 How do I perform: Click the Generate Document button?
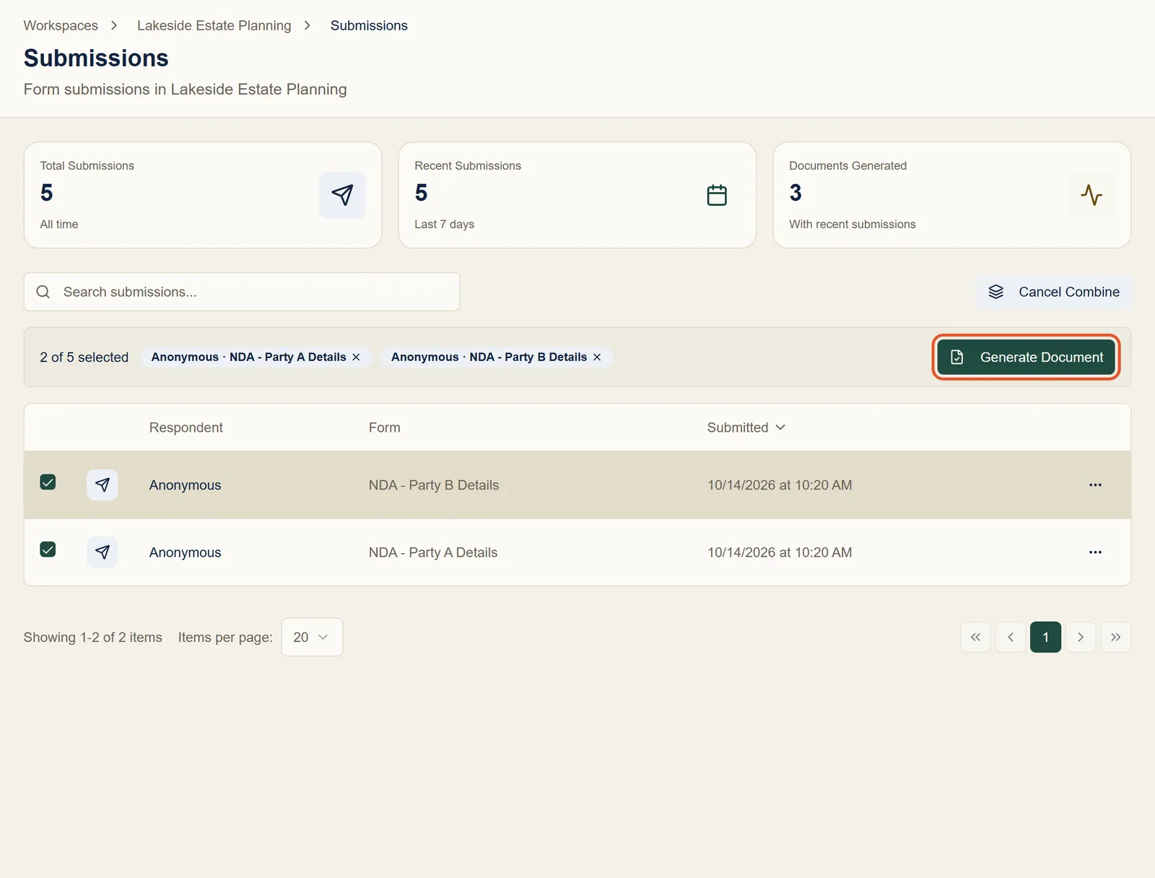[1026, 357]
